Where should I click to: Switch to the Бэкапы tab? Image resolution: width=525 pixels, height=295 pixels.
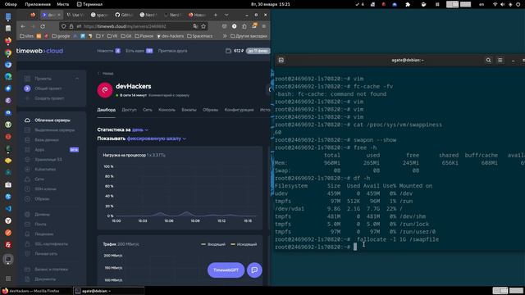tap(189, 110)
